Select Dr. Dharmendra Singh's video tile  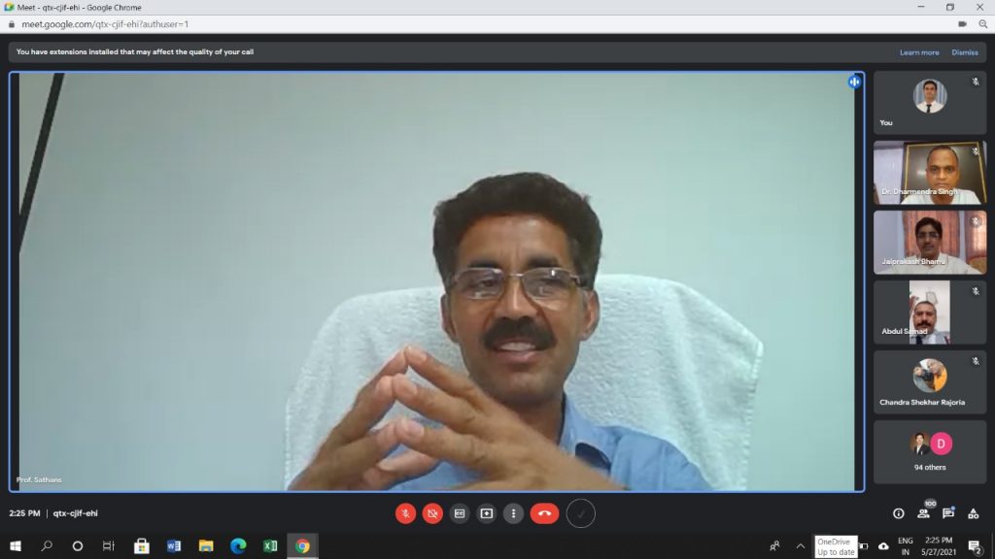point(930,173)
